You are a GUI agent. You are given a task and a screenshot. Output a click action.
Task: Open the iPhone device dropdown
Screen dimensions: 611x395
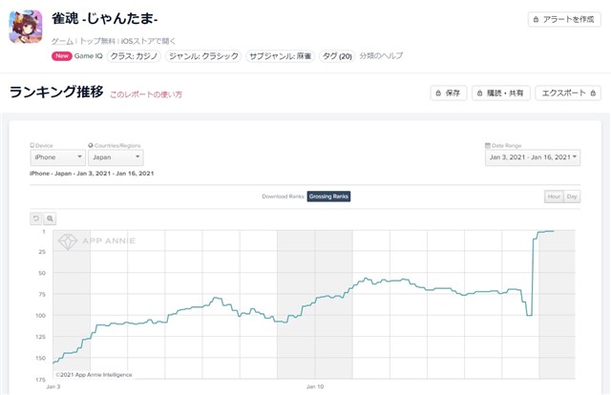coord(57,157)
